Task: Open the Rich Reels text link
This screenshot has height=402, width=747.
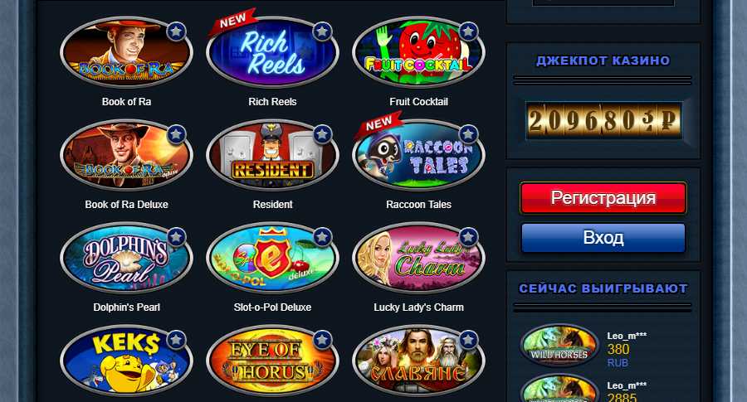Action: click(x=272, y=102)
